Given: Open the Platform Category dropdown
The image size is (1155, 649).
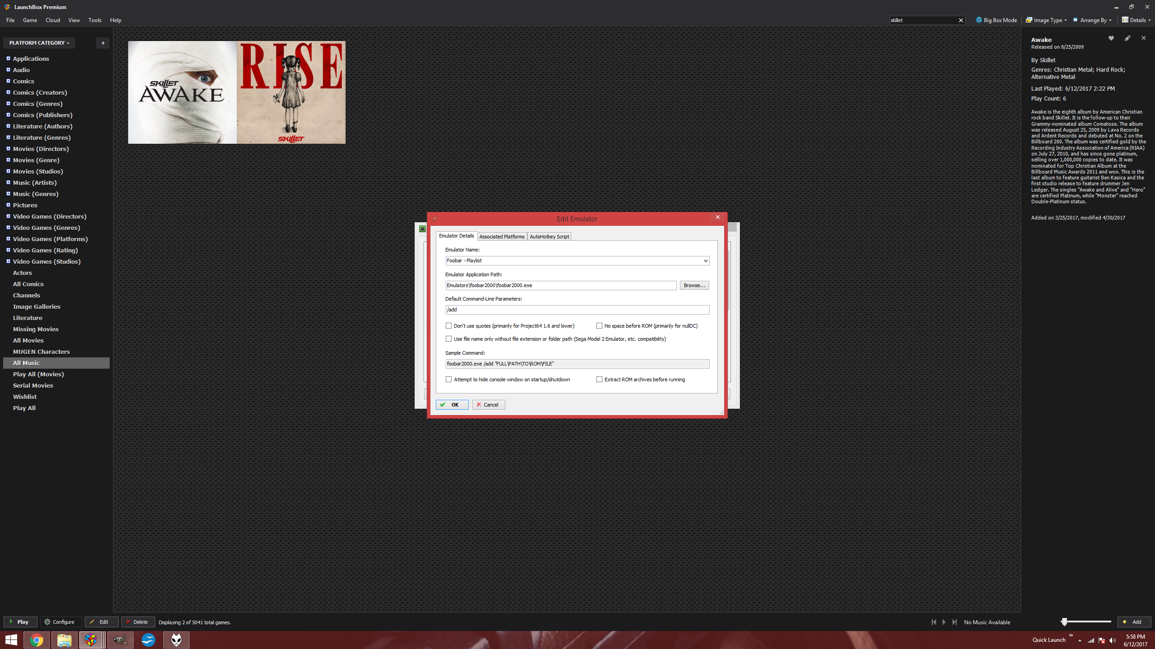Looking at the screenshot, I should point(39,43).
